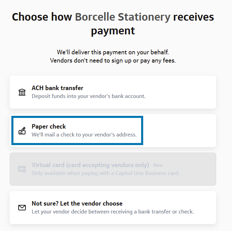Click 'Let your vendor decide' description text

tap(113, 212)
